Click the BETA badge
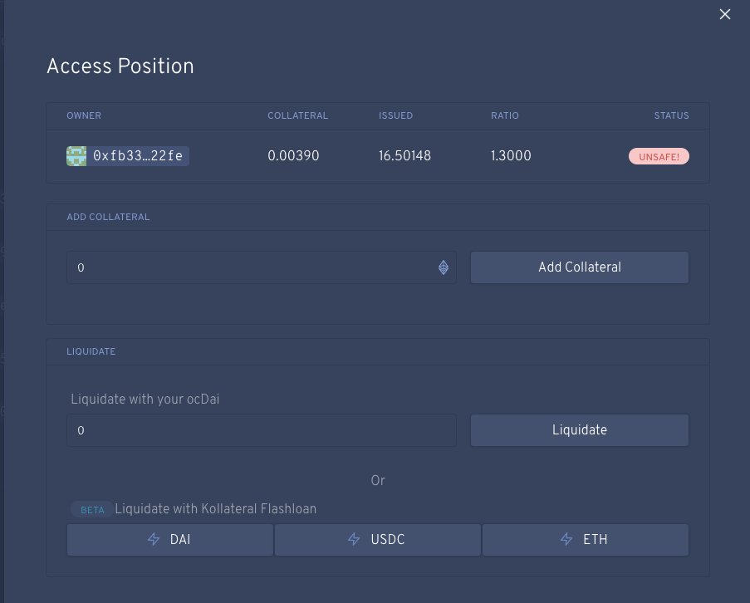This screenshot has width=750, height=603. [92, 510]
